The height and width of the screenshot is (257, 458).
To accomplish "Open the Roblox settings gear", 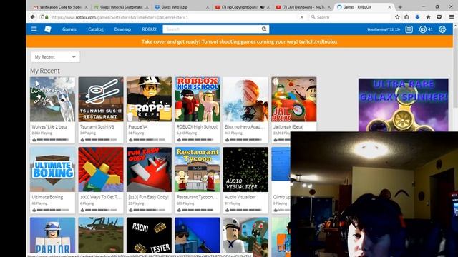I will [442, 29].
